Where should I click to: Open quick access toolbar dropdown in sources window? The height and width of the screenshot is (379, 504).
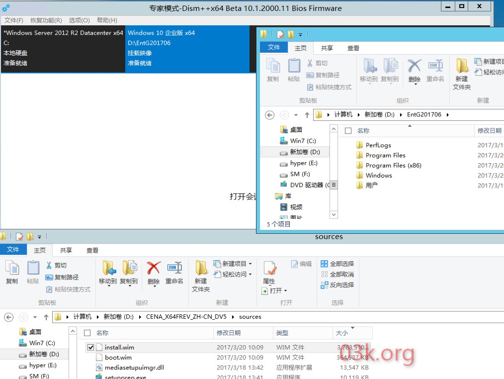coord(40,237)
